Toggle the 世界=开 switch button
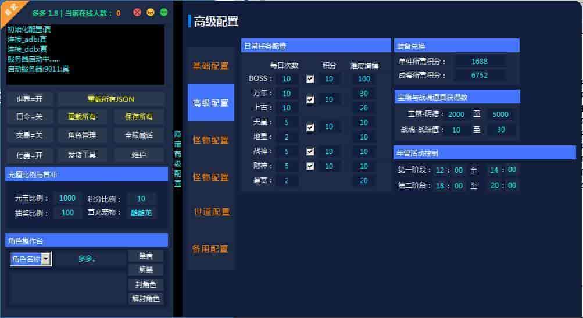The width and height of the screenshot is (583, 318). pos(30,99)
